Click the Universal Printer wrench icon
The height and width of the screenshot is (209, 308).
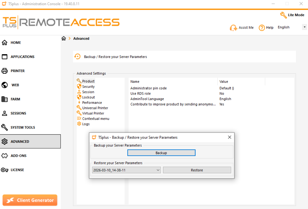pos(79,108)
